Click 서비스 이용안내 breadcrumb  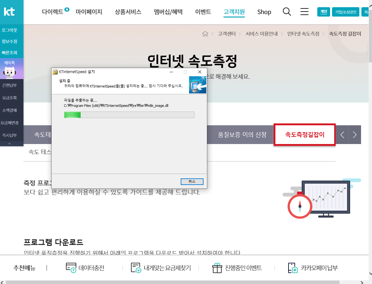[x=261, y=34]
